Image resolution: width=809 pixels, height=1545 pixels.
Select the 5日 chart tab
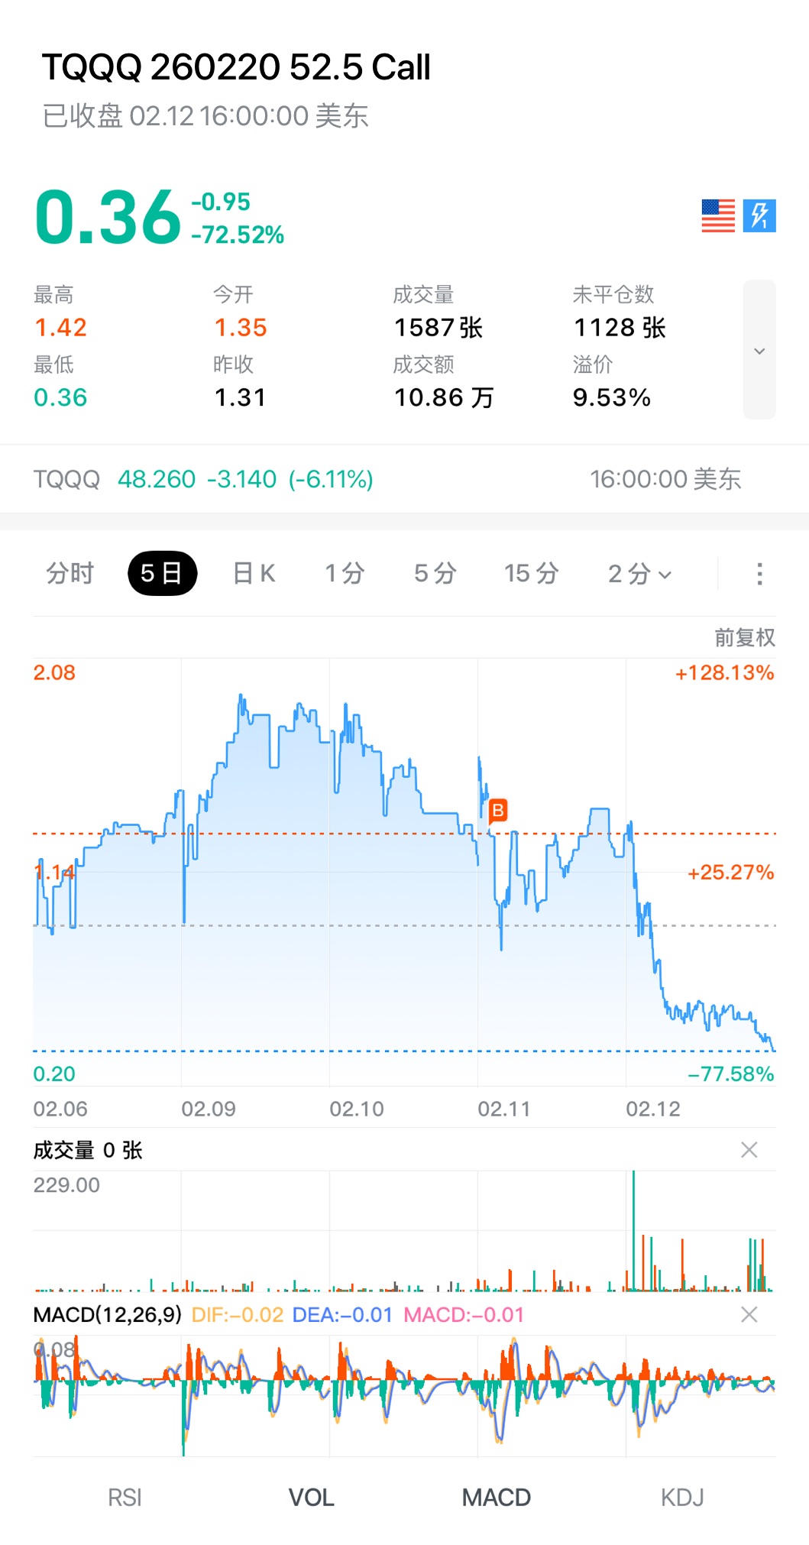coord(162,573)
